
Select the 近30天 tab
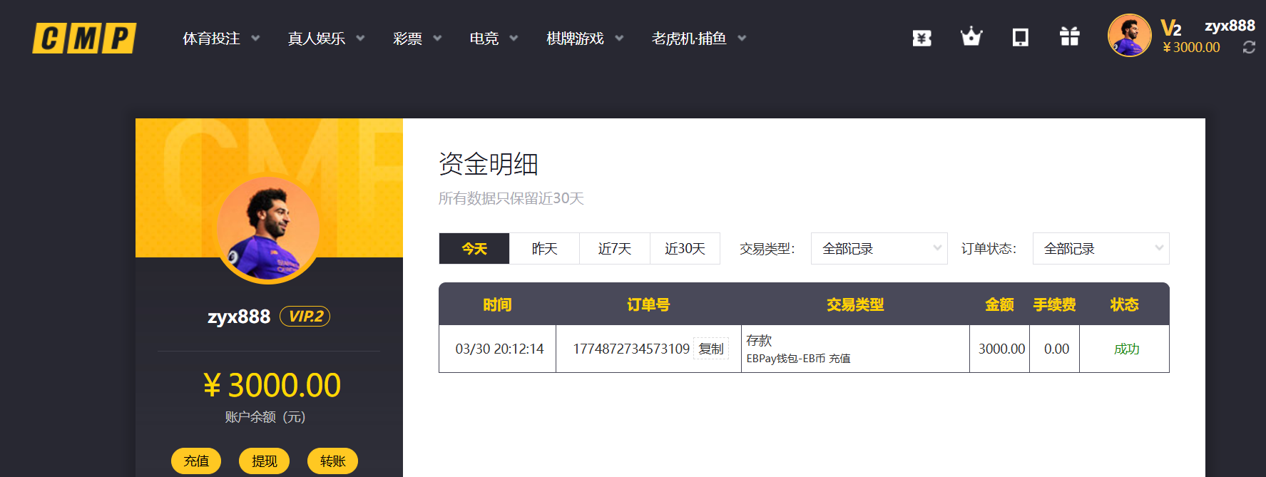click(685, 249)
